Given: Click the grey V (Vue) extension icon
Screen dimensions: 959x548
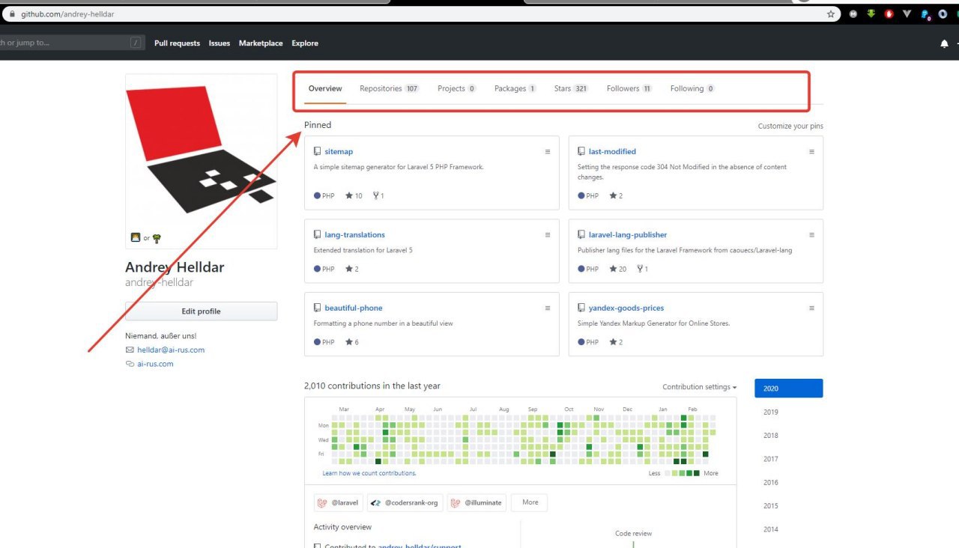Looking at the screenshot, I should tap(907, 14).
